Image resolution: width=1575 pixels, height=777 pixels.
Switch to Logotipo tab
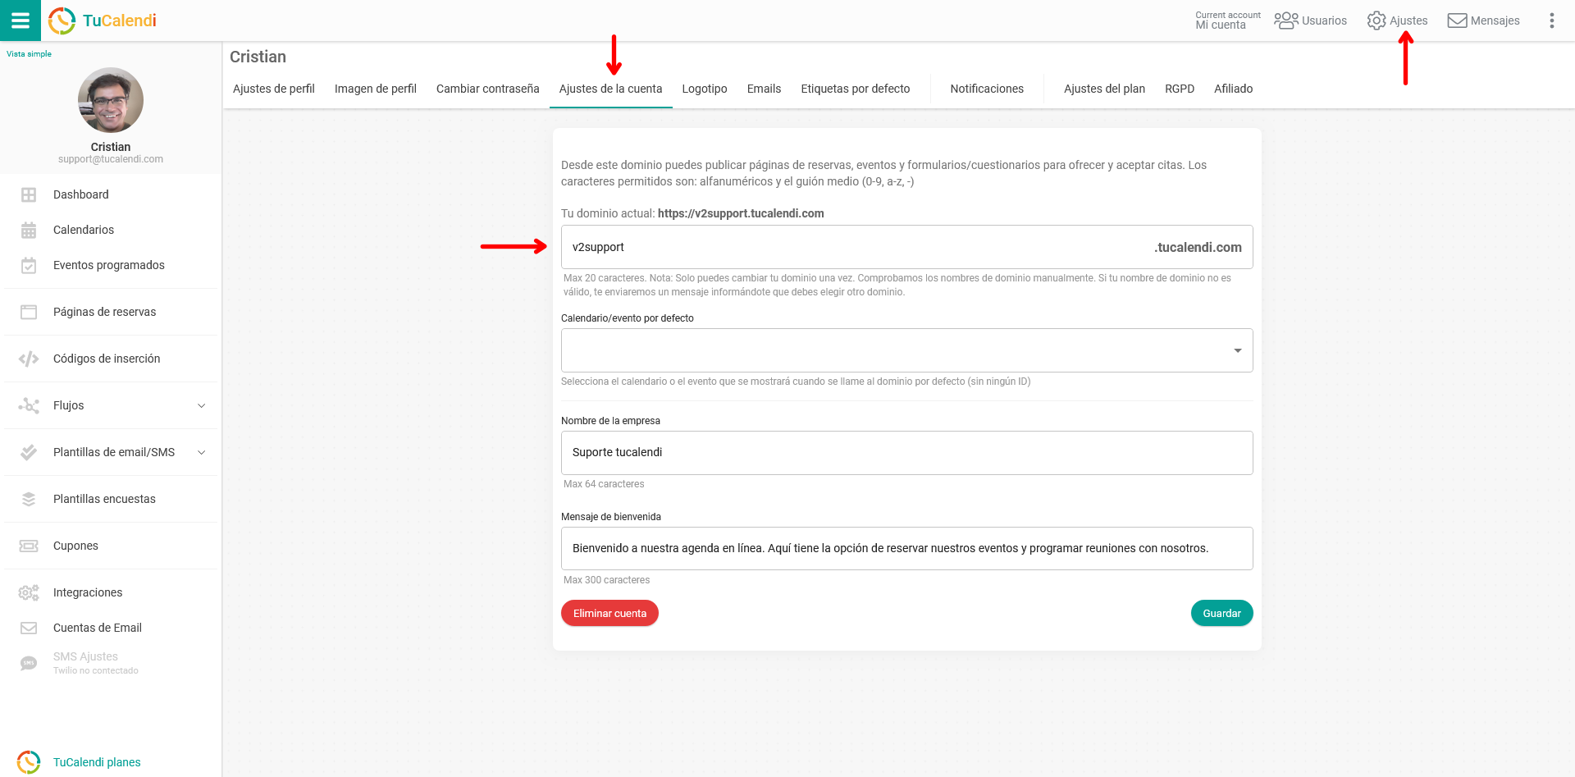[x=705, y=89]
